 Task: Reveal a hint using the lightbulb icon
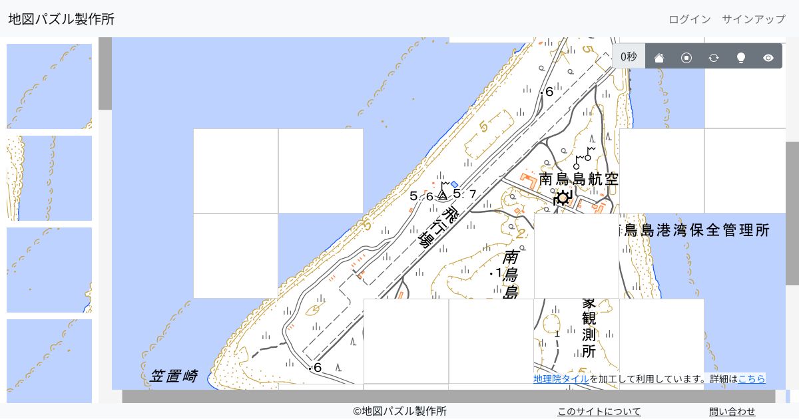[741, 57]
